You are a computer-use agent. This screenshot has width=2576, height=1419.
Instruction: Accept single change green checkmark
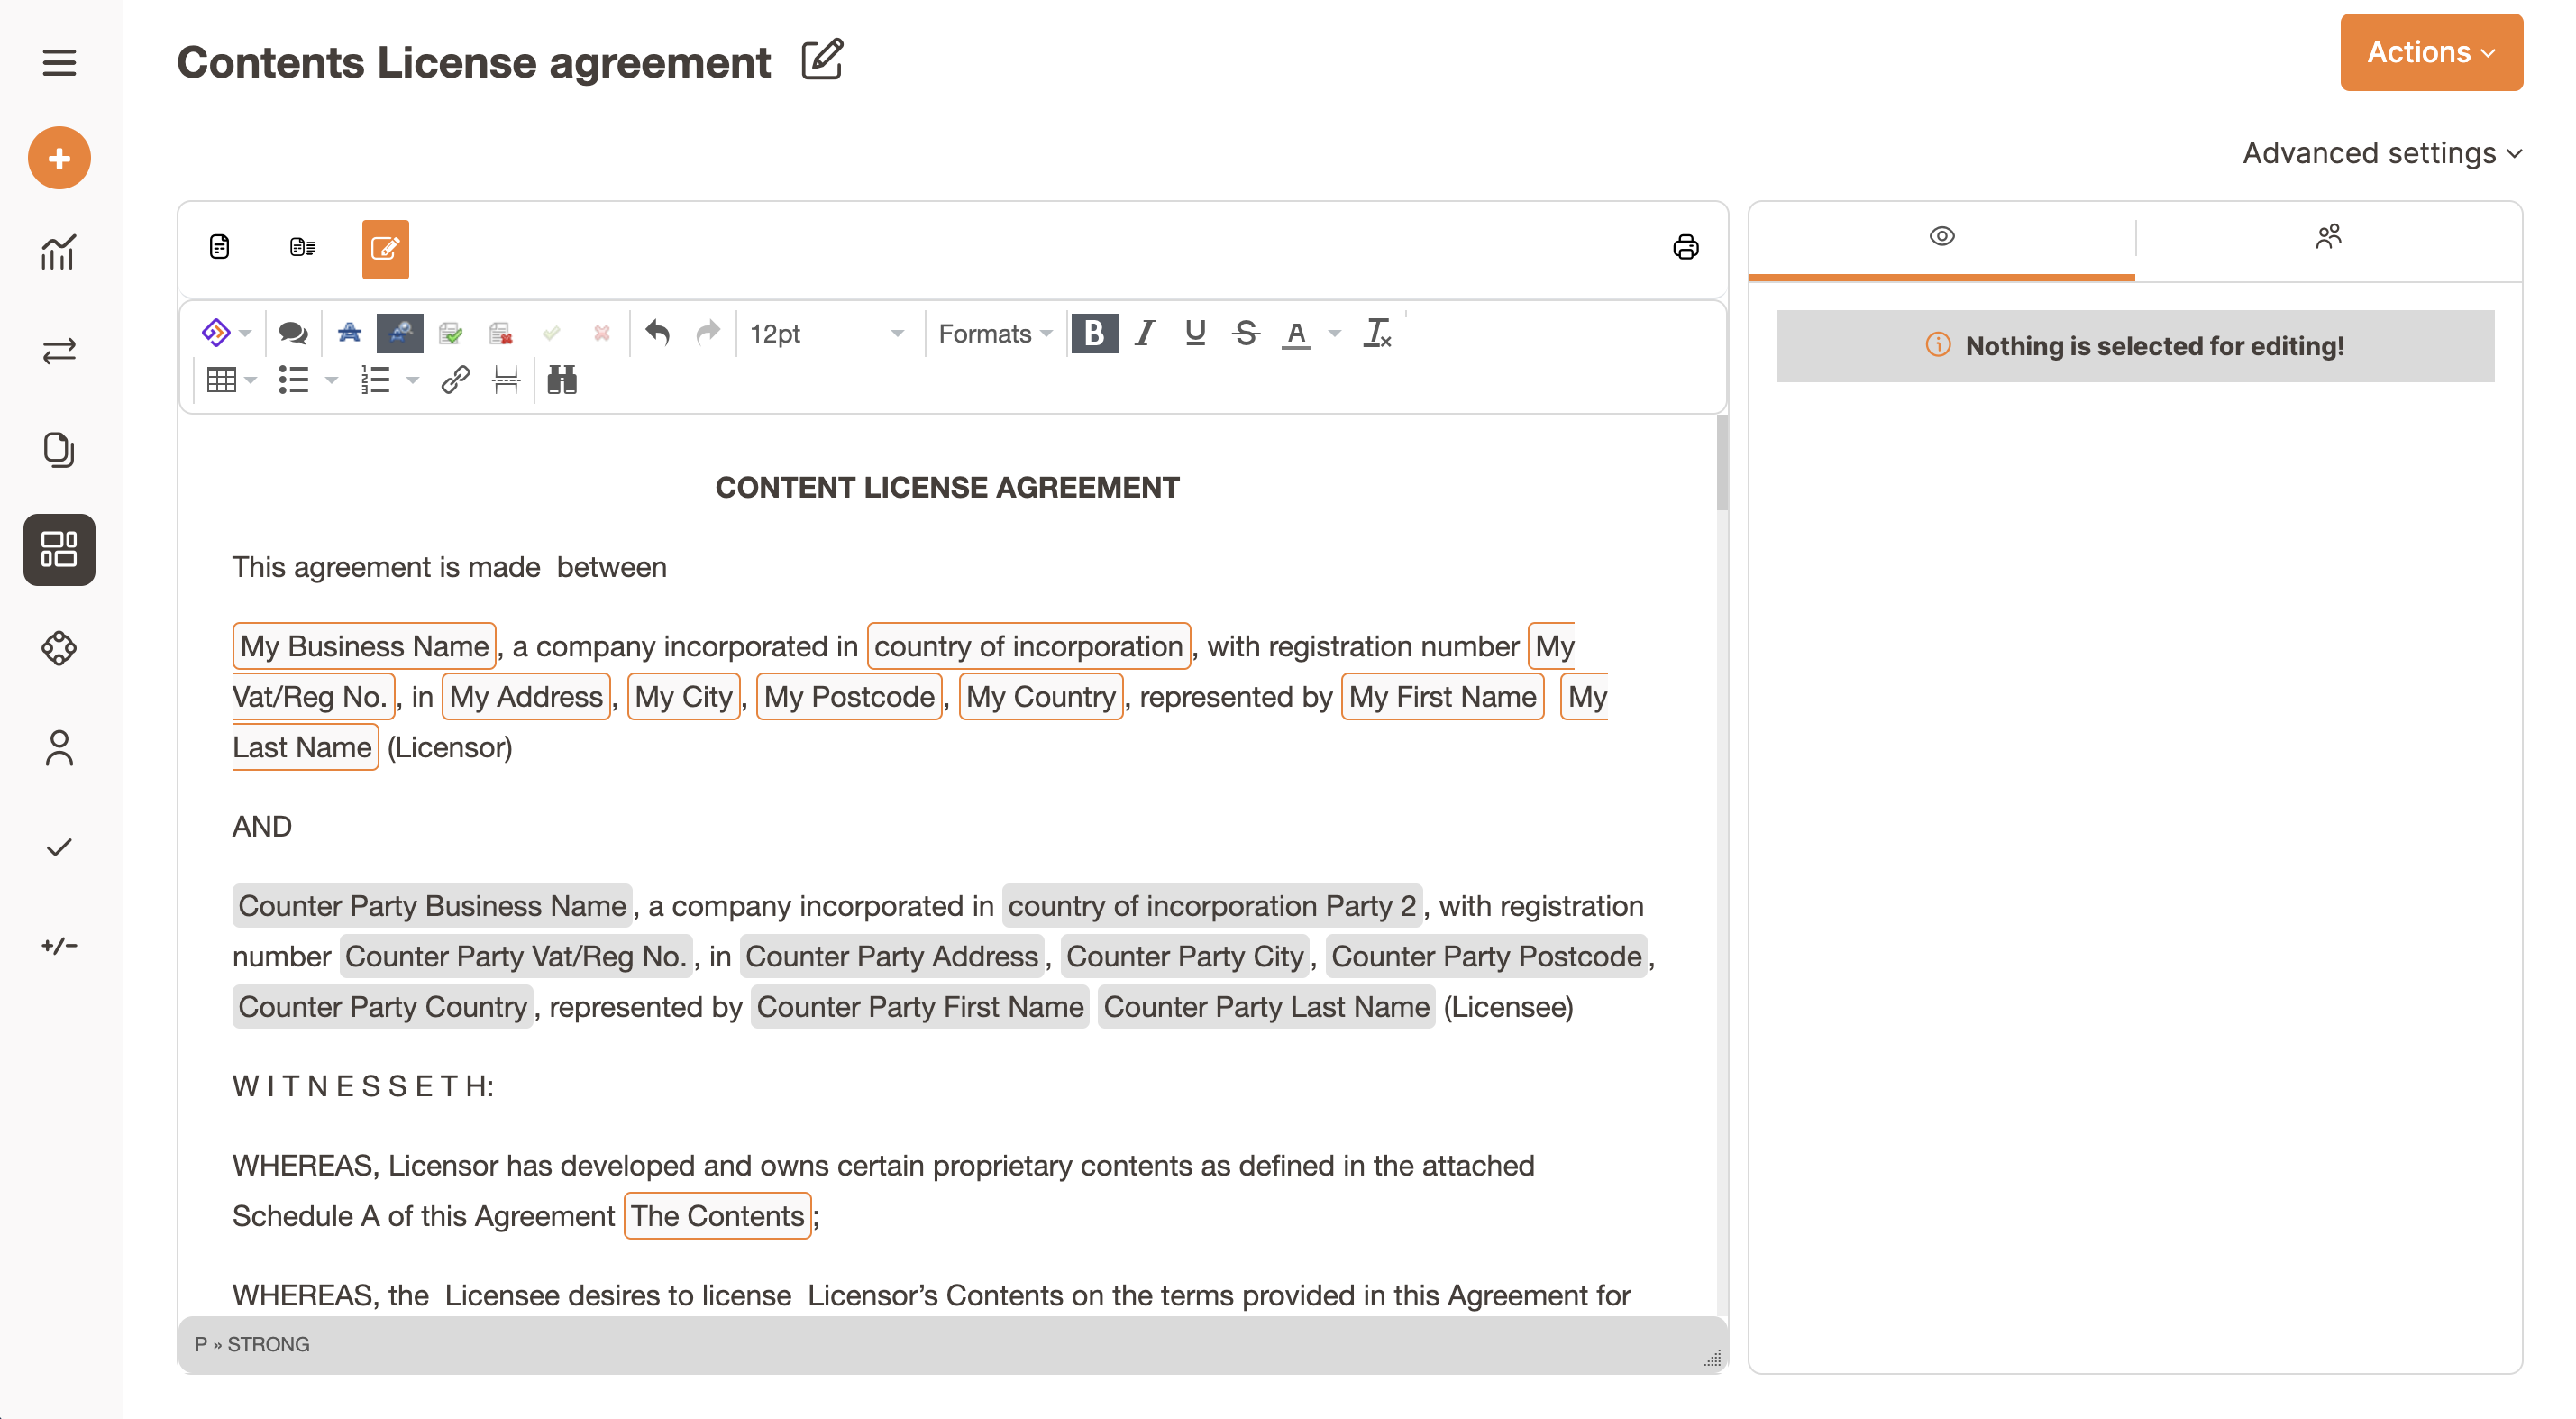tap(552, 333)
